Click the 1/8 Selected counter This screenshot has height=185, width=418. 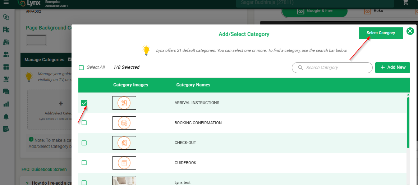tap(127, 67)
